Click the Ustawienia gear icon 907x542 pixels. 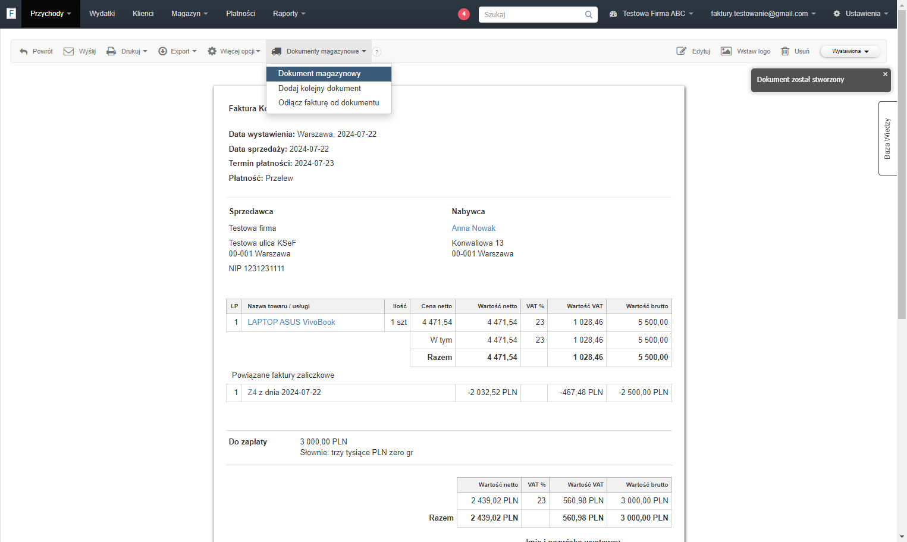(837, 14)
